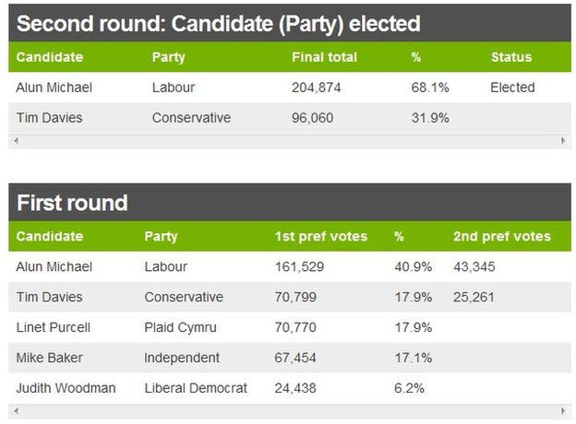Click on Mike Baker candidate name
This screenshot has width=576, height=424.
coord(49,358)
